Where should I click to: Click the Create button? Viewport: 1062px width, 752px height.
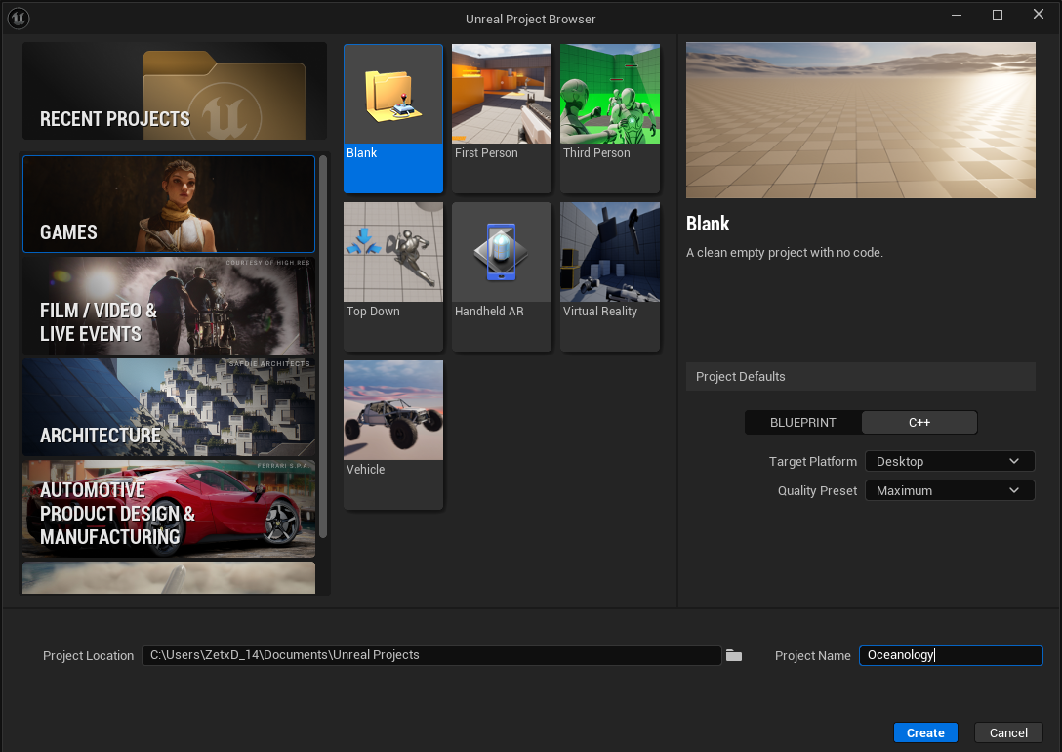click(x=924, y=731)
